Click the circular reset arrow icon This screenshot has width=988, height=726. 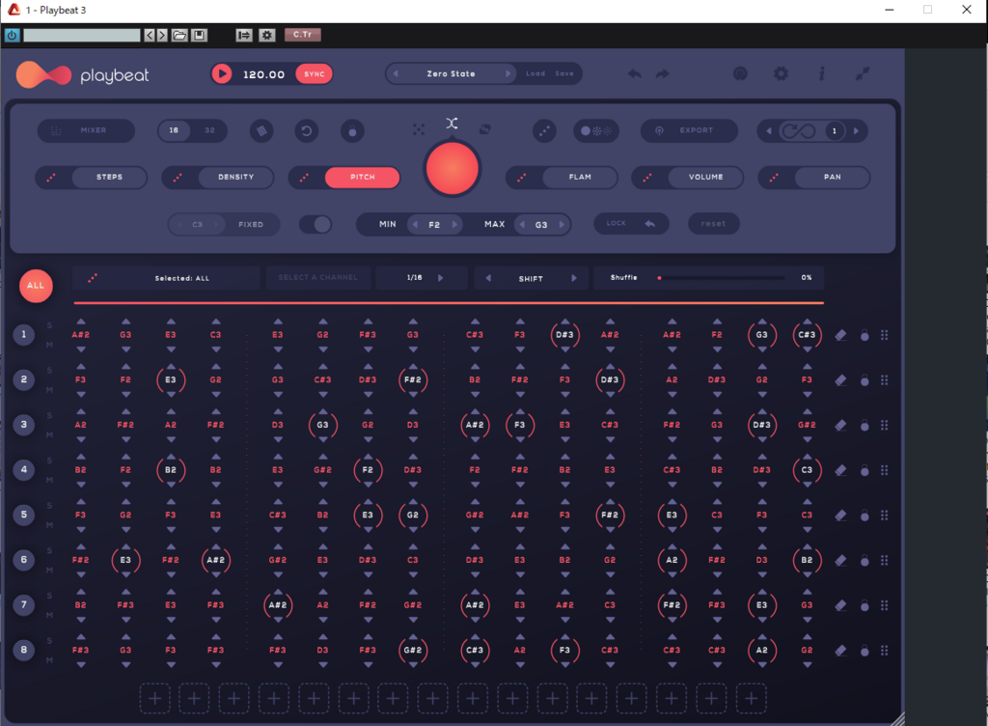tap(306, 131)
